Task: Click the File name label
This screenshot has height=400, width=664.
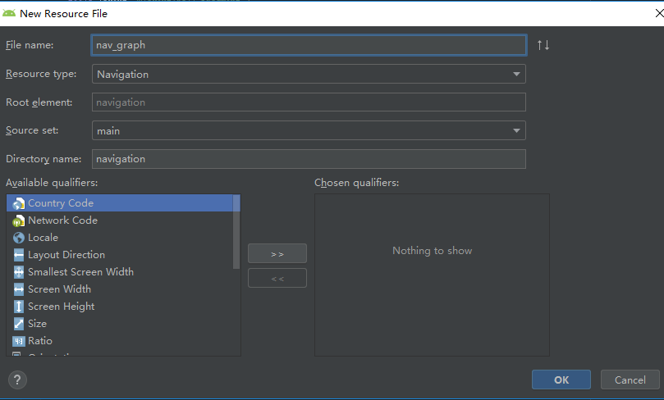Action: pyautogui.click(x=30, y=45)
